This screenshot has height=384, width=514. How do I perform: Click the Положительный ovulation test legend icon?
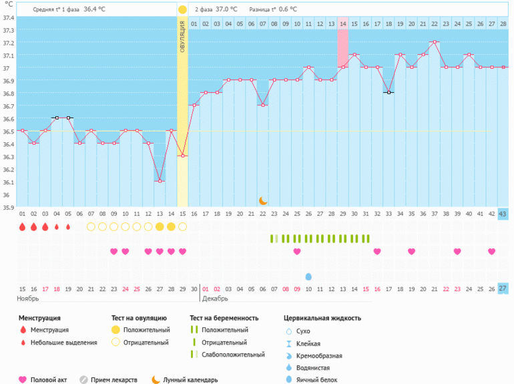[x=116, y=330]
